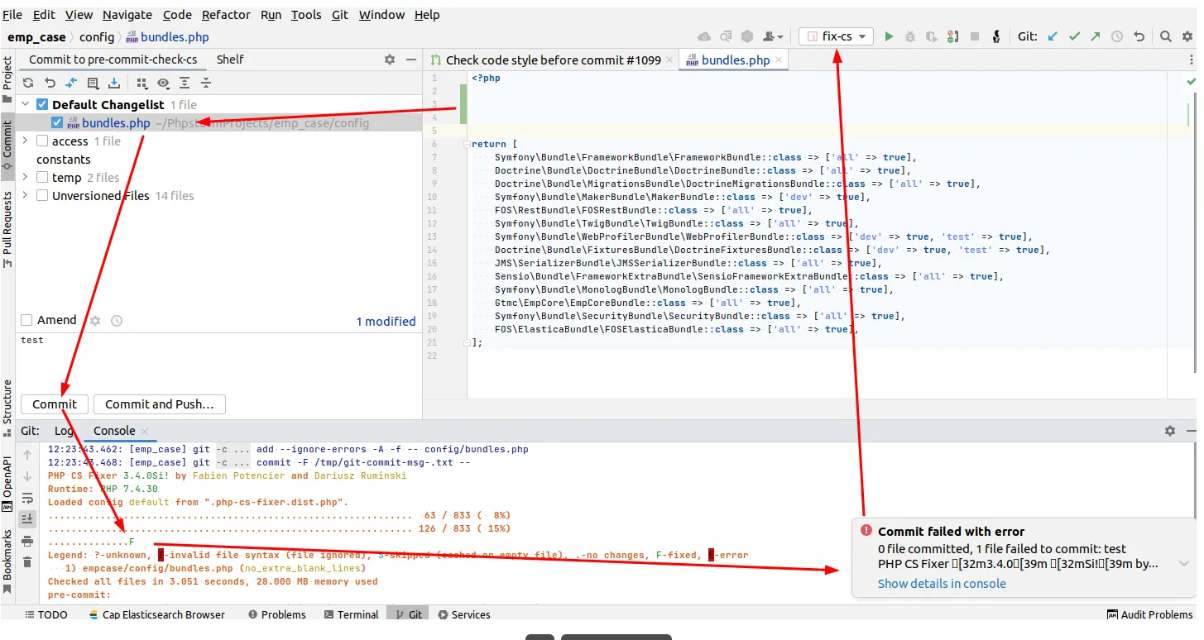Run the fix-cs configuration with the green play icon
This screenshot has height=640, width=1204.
coord(889,36)
